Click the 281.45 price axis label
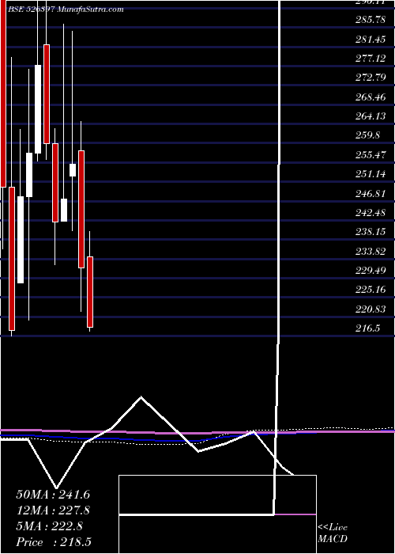This screenshot has height=554, width=395. pos(371,40)
